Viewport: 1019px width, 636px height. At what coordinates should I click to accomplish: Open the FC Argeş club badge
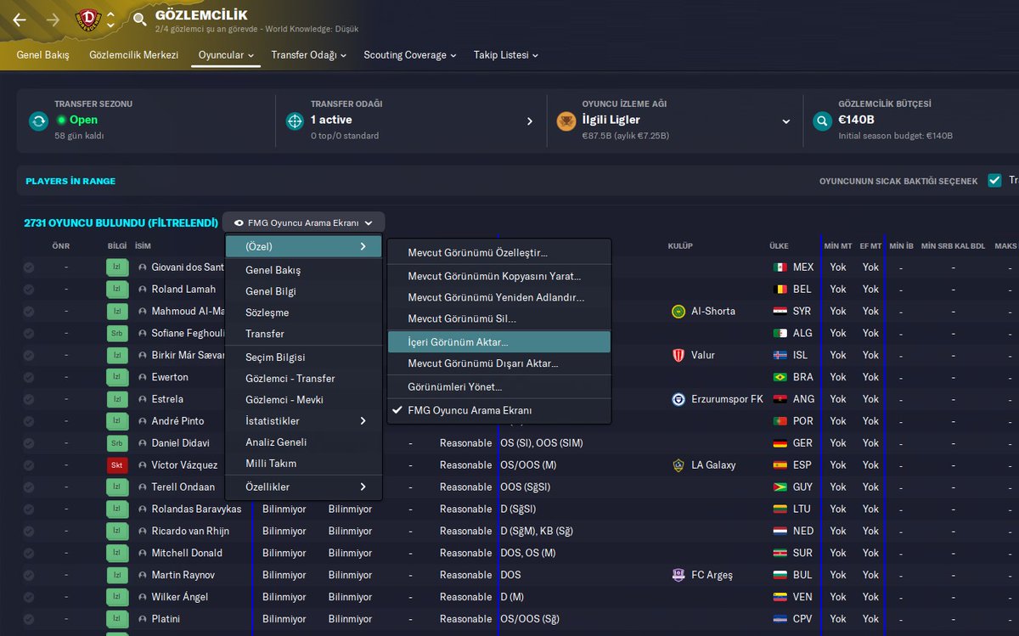coord(678,575)
